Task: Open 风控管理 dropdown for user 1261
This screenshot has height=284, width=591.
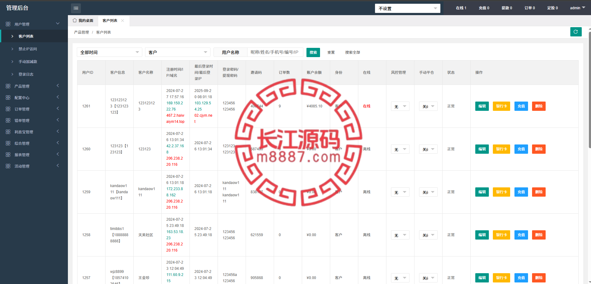Action: pos(400,106)
